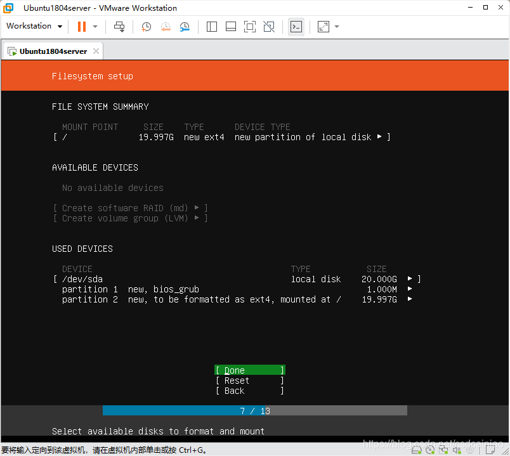Select partition 1 bios_grub row
Image resolution: width=510 pixels, height=456 pixels.
[x=237, y=289]
